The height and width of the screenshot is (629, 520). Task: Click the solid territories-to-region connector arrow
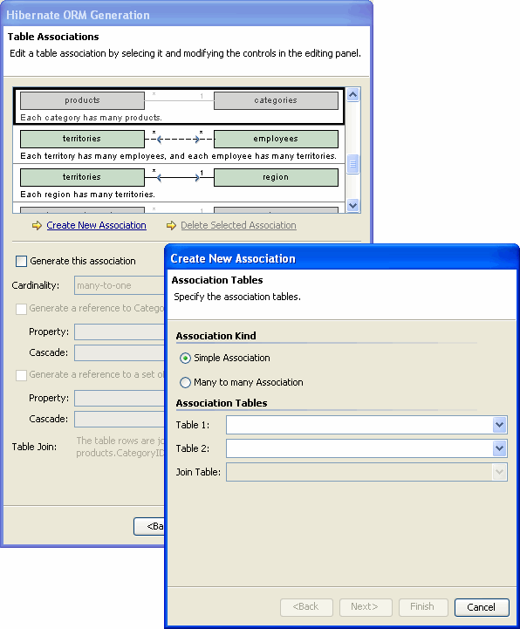[x=179, y=178]
